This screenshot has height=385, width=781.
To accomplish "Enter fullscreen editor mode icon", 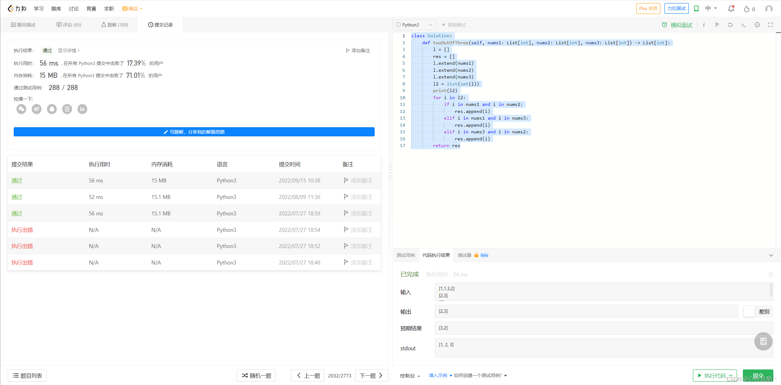I will tap(770, 25).
